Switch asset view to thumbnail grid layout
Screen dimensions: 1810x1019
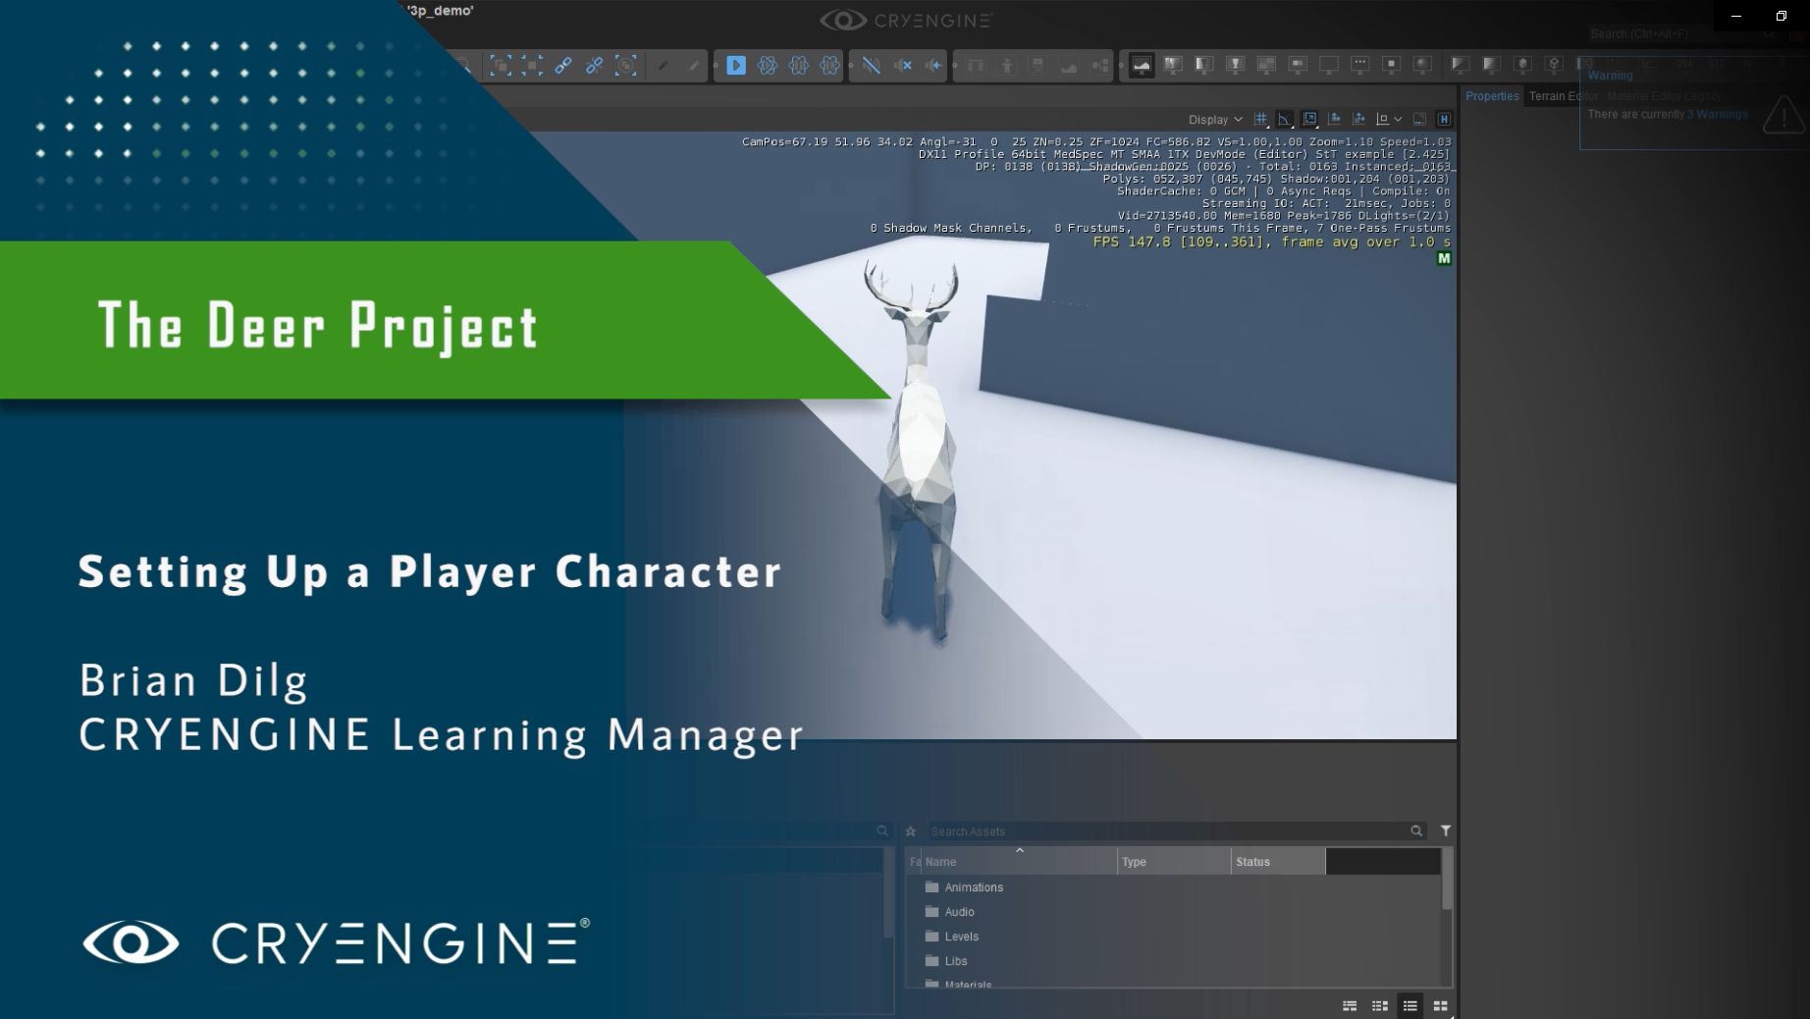[x=1440, y=1006]
